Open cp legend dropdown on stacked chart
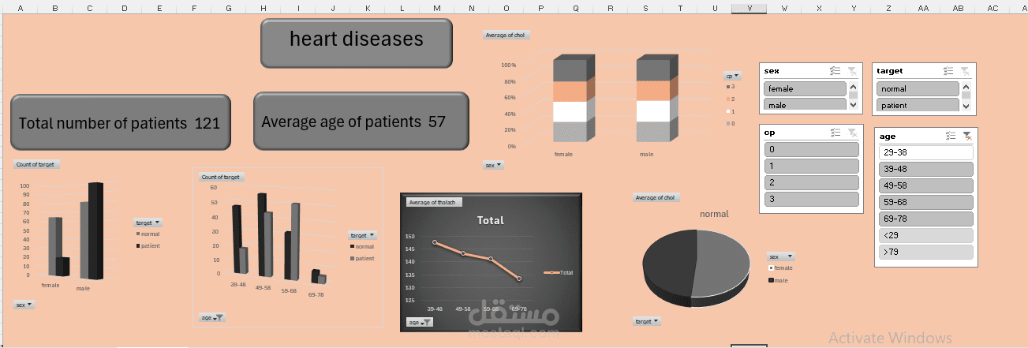The width and height of the screenshot is (1028, 348). pos(733,75)
